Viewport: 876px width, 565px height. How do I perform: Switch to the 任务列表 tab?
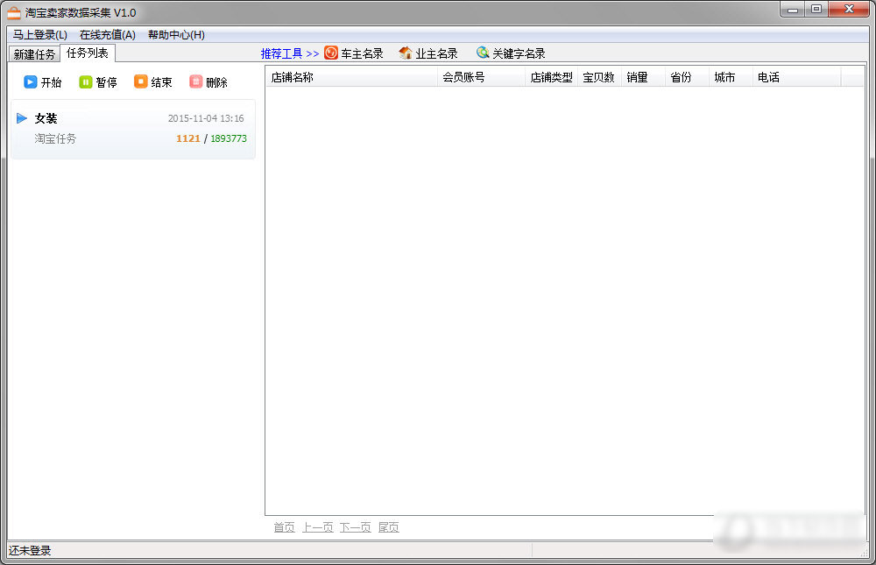[87, 53]
